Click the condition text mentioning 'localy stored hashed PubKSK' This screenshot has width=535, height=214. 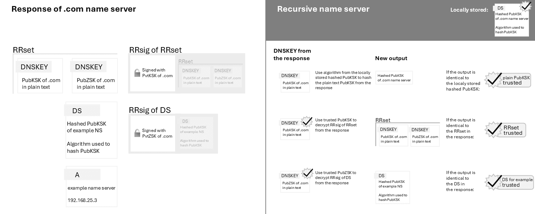tap(463, 81)
